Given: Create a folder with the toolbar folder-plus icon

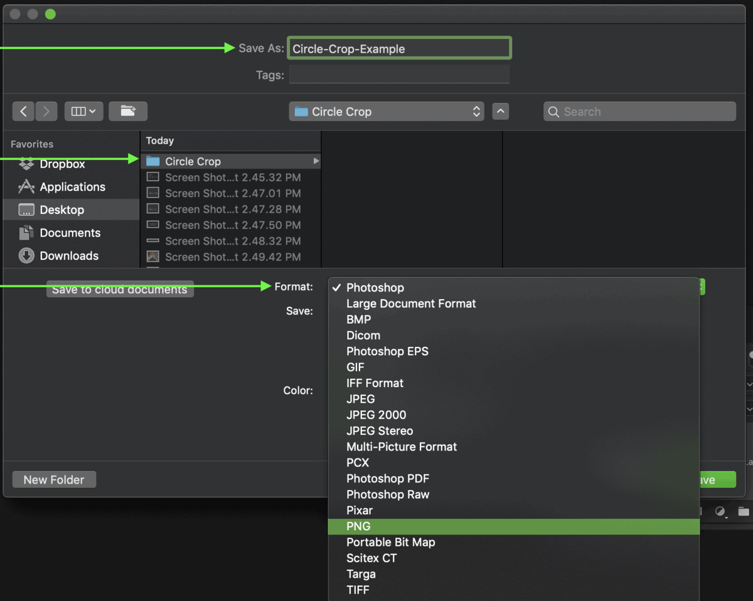Looking at the screenshot, I should (x=128, y=112).
